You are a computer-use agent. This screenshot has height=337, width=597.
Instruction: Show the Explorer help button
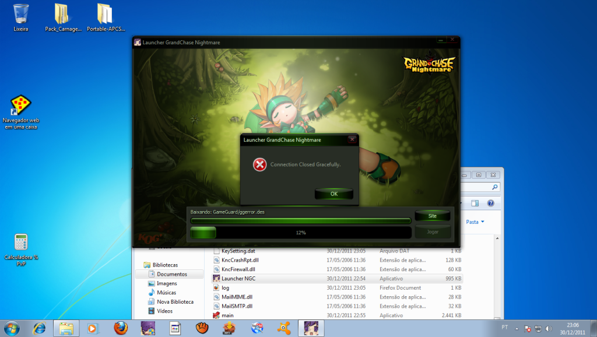[x=490, y=203]
